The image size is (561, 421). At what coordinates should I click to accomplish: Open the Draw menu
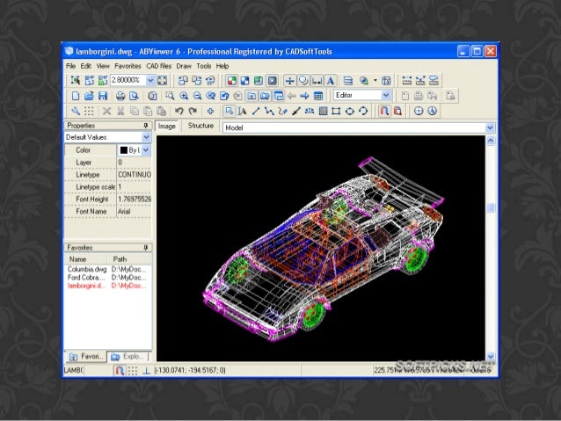(184, 66)
